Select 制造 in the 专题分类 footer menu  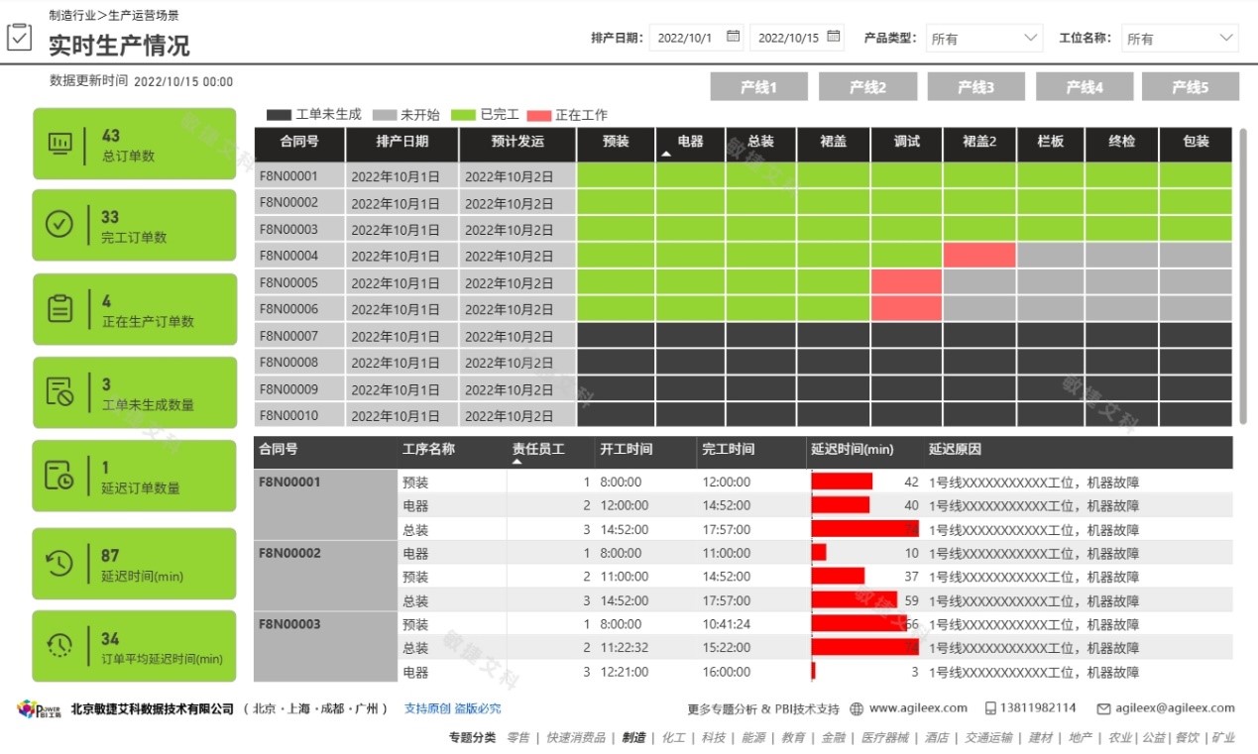[x=633, y=738]
